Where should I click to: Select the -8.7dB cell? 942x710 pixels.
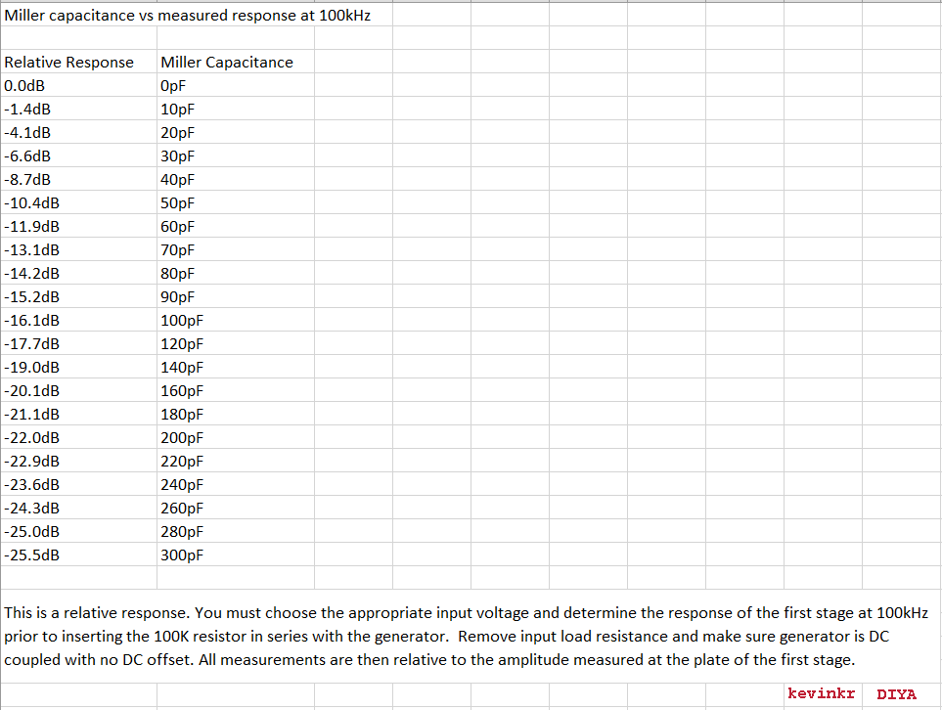point(78,179)
